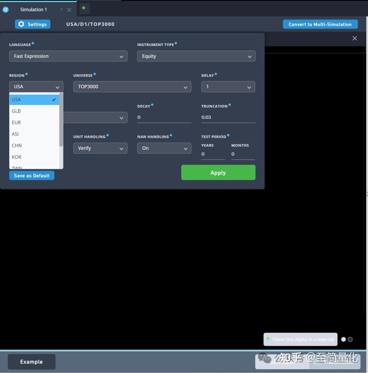The image size is (368, 373).
Task: Open the Delay dropdown
Action: click(x=228, y=87)
